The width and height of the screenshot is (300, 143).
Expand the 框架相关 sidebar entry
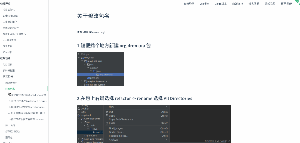(8, 76)
